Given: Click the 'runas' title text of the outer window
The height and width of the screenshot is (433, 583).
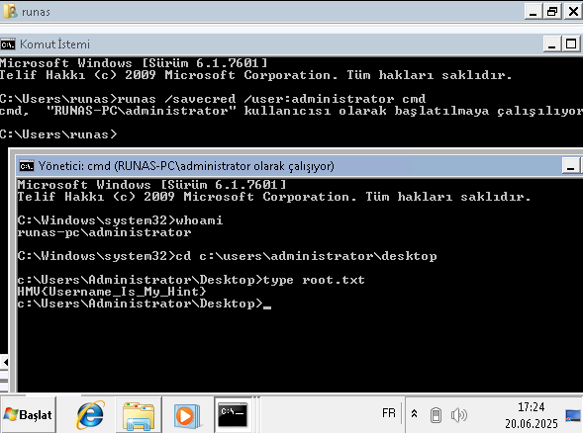Looking at the screenshot, I should coord(36,12).
